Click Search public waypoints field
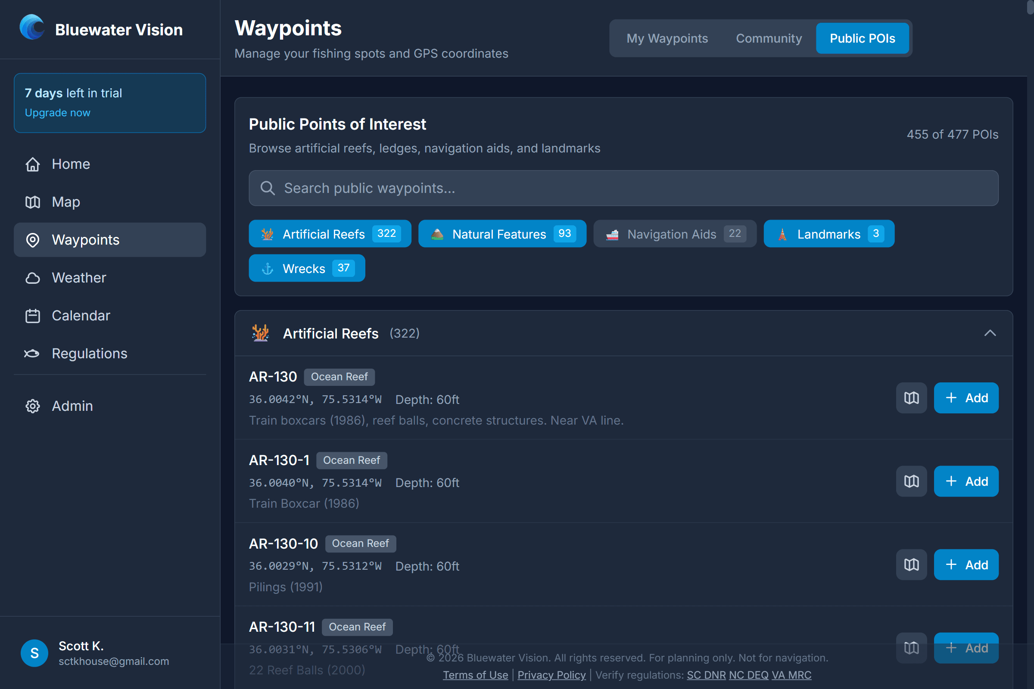The image size is (1034, 689). click(623, 188)
